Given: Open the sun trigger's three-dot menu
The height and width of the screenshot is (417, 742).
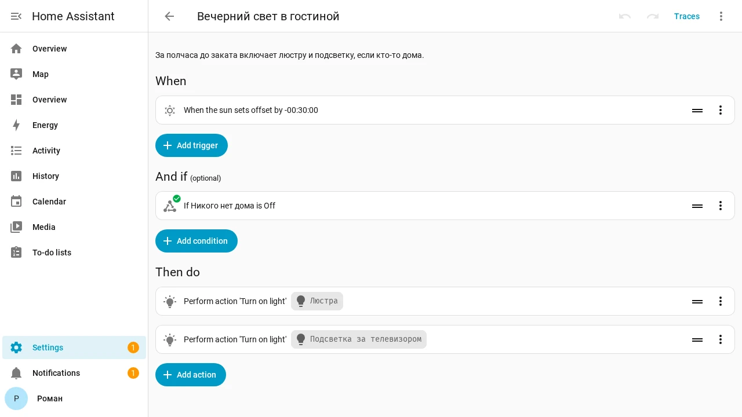Looking at the screenshot, I should tap(721, 110).
